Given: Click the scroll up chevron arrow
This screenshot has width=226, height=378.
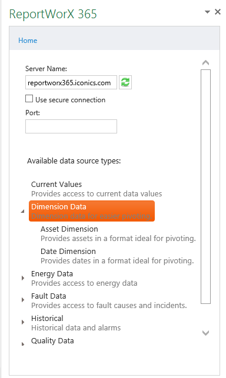Looking at the screenshot, I should point(206,63).
